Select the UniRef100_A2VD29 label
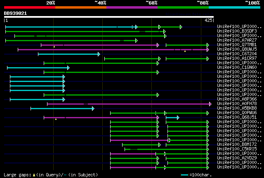Viewport: 264px width, 178px height. (237, 158)
